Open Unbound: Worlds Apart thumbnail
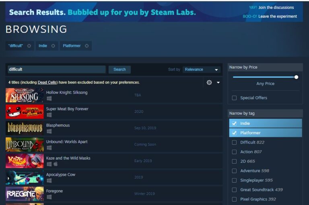Image resolution: width=309 pixels, height=205 pixels. [x=25, y=144]
